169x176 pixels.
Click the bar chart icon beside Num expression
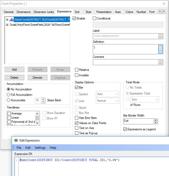tap(11, 19)
